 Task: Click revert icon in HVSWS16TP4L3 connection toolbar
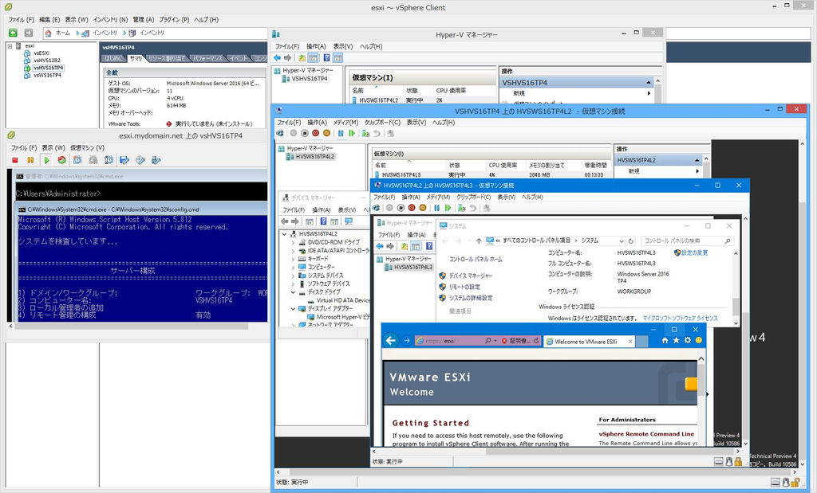tap(472, 208)
